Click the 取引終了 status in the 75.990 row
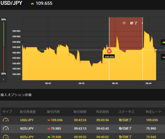The width and height of the screenshot is (165, 139). point(125,128)
